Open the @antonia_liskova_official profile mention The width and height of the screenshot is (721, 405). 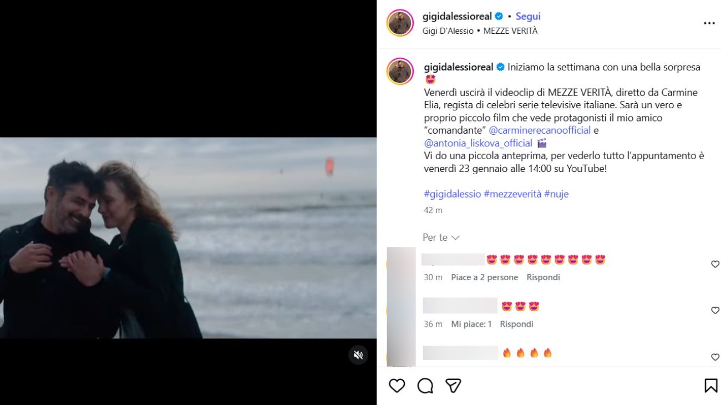[478, 143]
